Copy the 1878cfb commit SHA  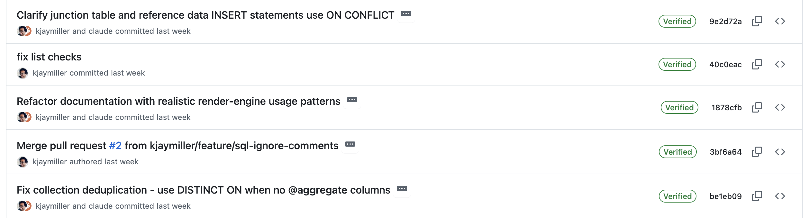coord(758,108)
